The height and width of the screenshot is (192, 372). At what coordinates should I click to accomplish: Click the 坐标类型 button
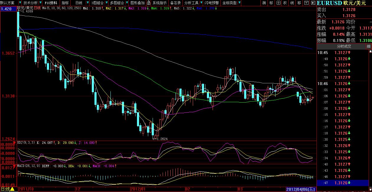[x=229, y=3]
